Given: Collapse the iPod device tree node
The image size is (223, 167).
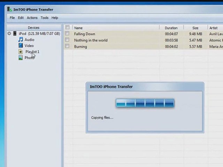Looking at the screenshot, I should coord(9,34).
